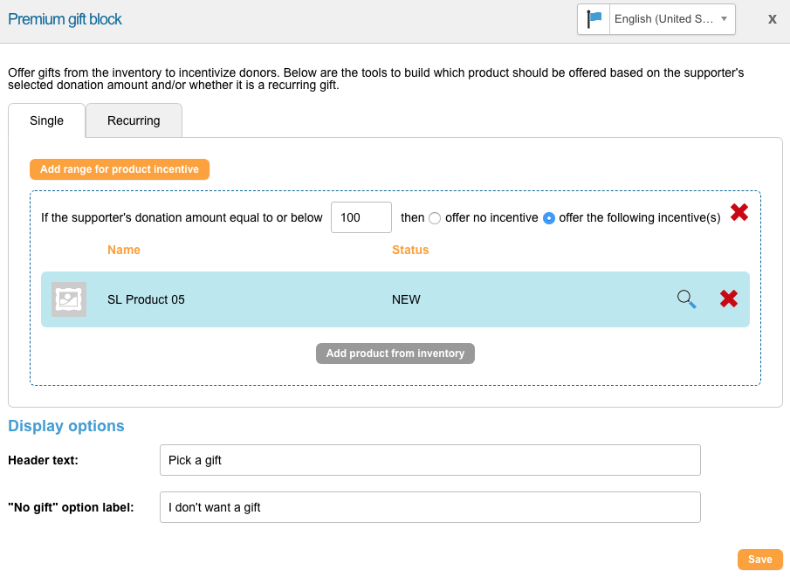Viewport: 790px width, 577px height.
Task: Select the Single tab
Action: coord(47,120)
